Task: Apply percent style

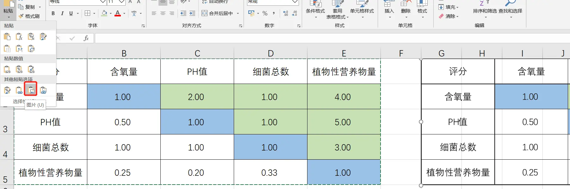Action: (265, 13)
